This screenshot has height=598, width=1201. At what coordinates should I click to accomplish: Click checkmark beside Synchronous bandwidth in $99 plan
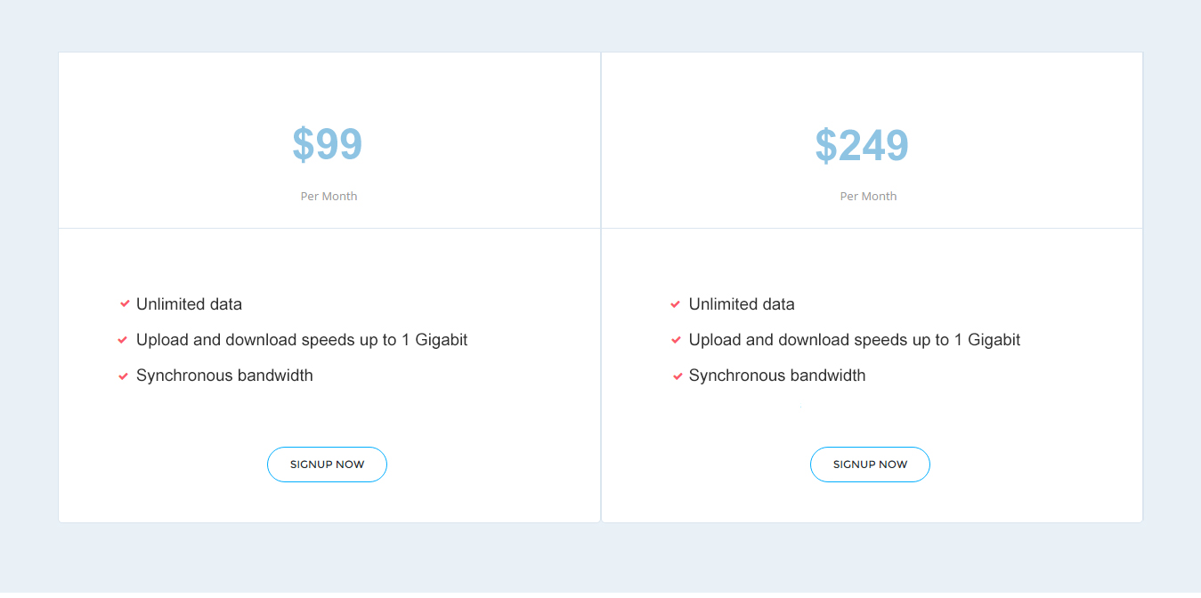[124, 376]
